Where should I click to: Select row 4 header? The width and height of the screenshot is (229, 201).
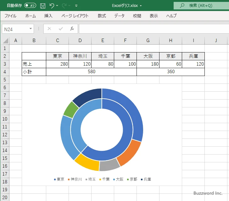tap(5, 72)
